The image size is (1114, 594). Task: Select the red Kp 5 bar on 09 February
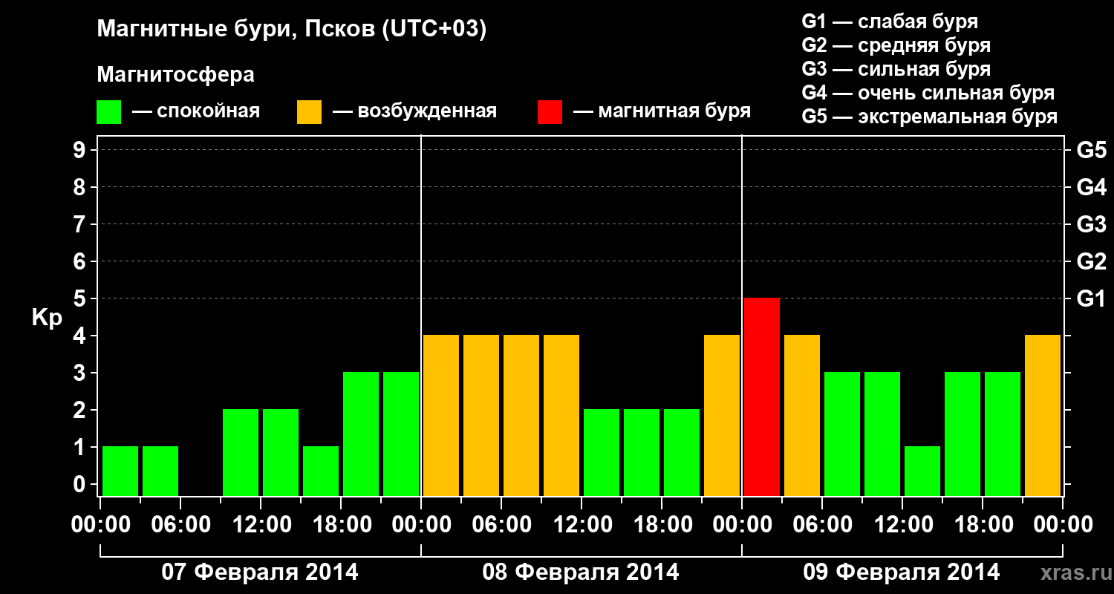pos(762,396)
